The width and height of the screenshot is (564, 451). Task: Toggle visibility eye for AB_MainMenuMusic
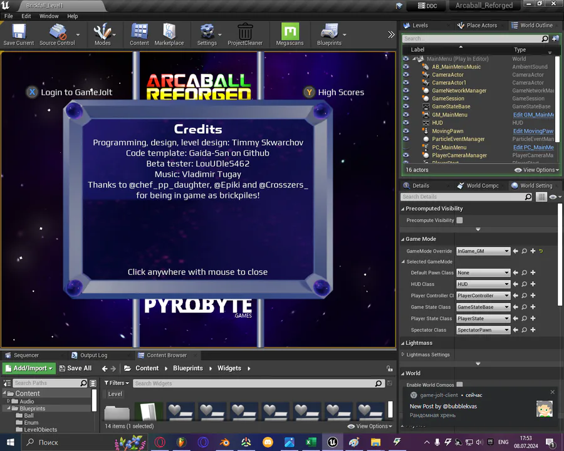point(406,66)
